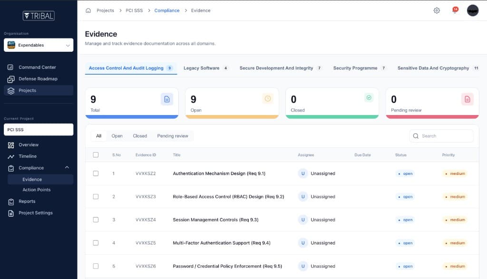Switch to Legacy Software tab
This screenshot has height=279, width=487.
[205, 68]
